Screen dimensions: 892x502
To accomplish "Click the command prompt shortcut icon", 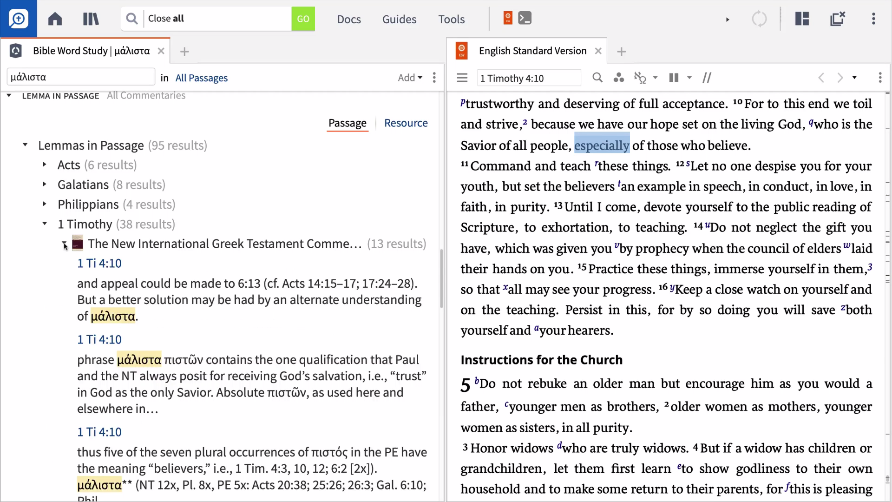I will point(525,18).
